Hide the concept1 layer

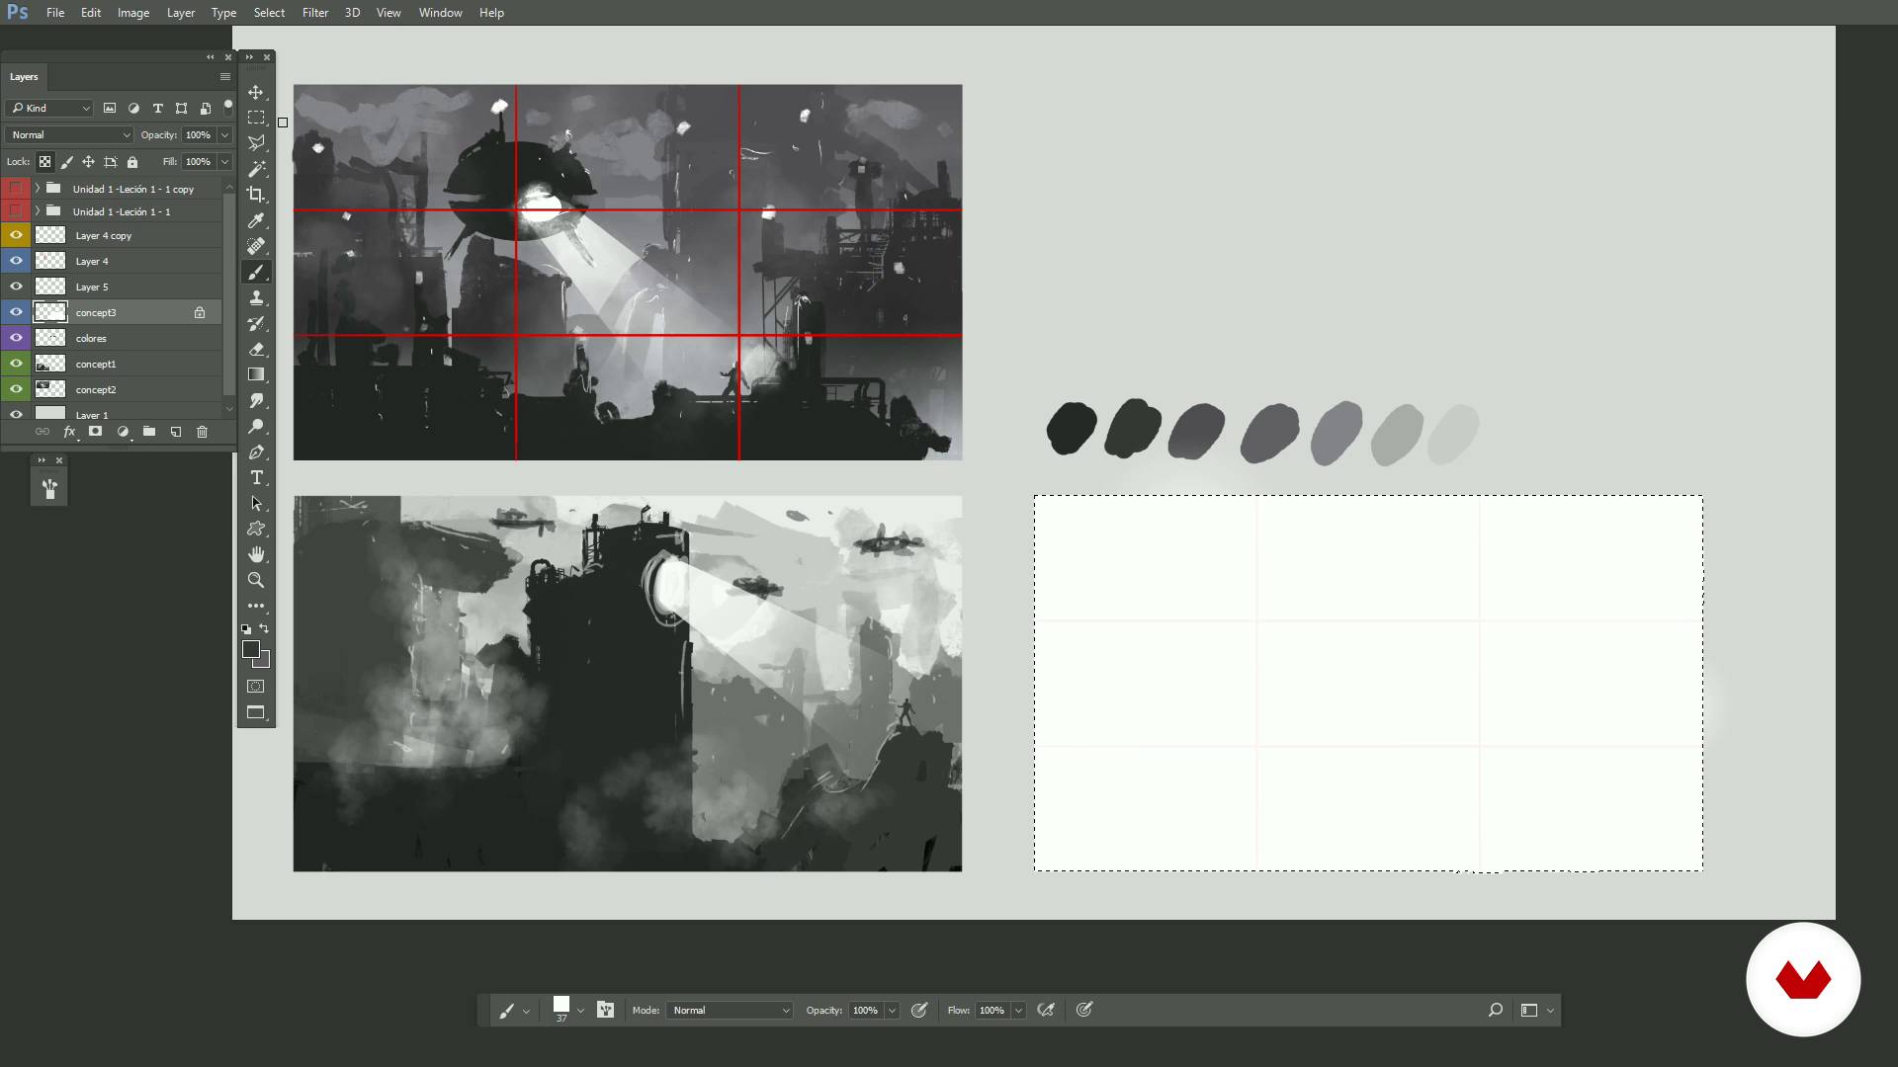pyautogui.click(x=16, y=364)
